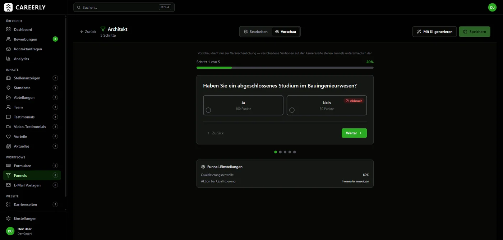
Task: Click the Ctrl+K shortcut badge
Action: [x=165, y=7]
